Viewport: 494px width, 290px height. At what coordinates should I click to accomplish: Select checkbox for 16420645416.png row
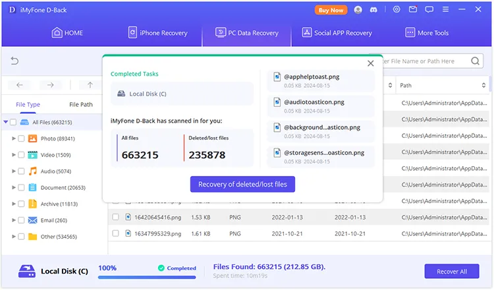(x=116, y=217)
